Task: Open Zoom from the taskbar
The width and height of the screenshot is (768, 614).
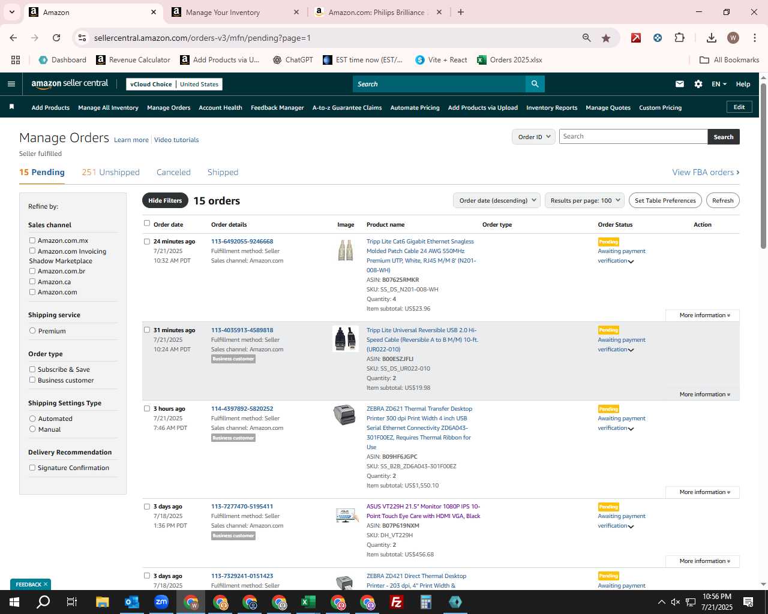Action: 161,602
